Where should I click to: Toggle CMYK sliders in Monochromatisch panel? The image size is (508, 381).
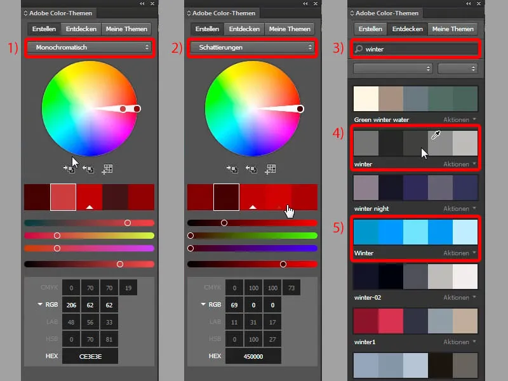(x=50, y=288)
